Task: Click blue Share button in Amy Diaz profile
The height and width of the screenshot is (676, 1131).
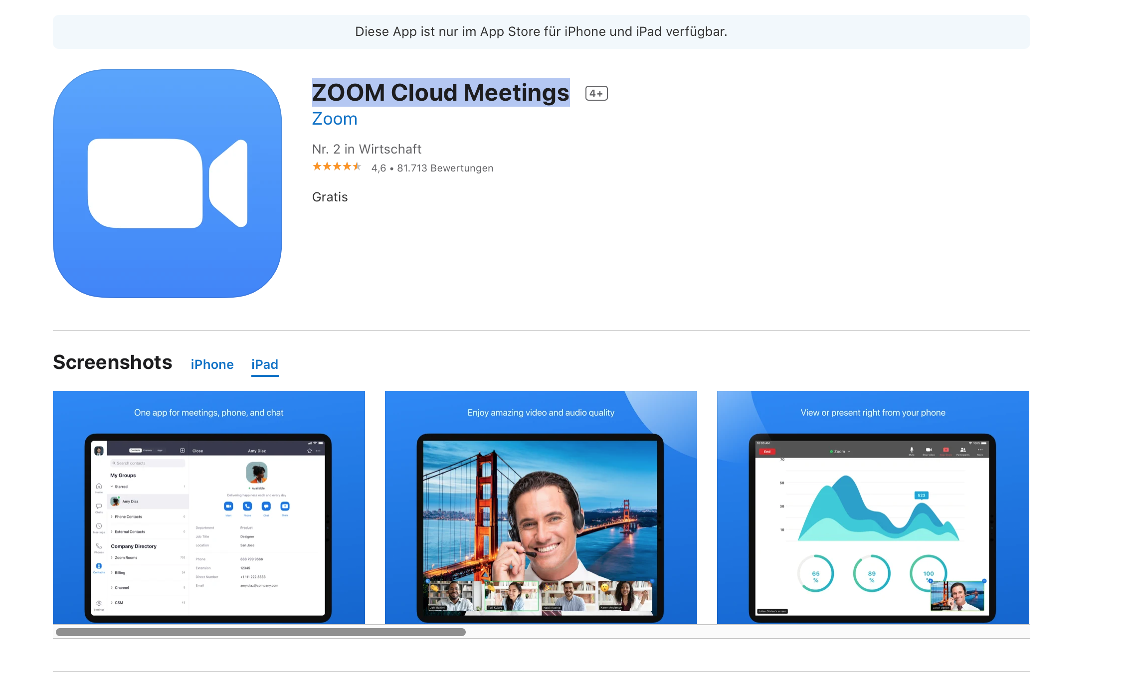Action: 285,506
